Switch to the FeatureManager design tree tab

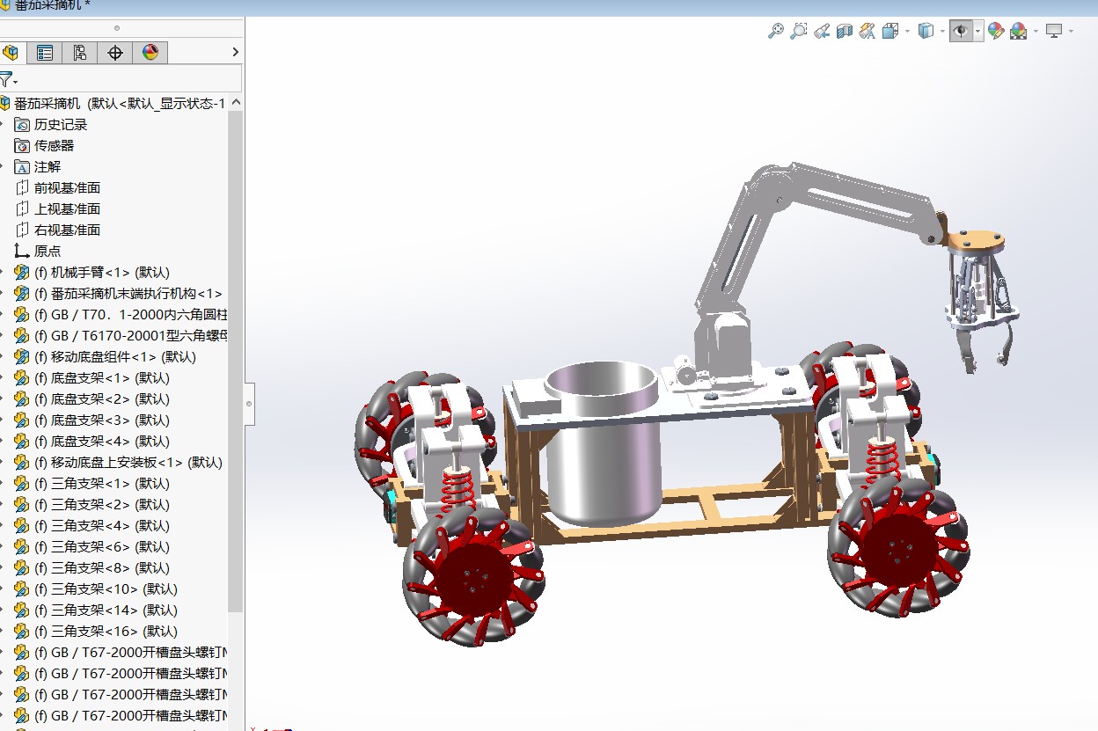pyautogui.click(x=11, y=53)
